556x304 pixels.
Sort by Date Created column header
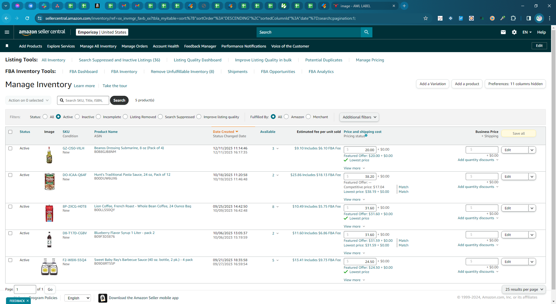click(225, 132)
